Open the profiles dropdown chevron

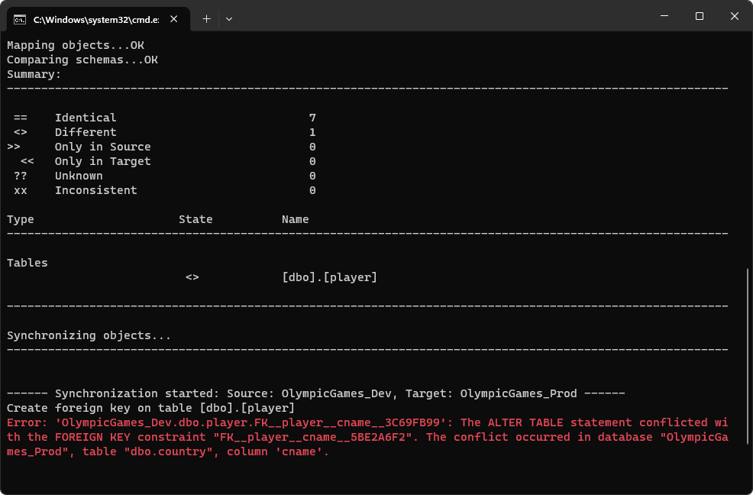(229, 19)
